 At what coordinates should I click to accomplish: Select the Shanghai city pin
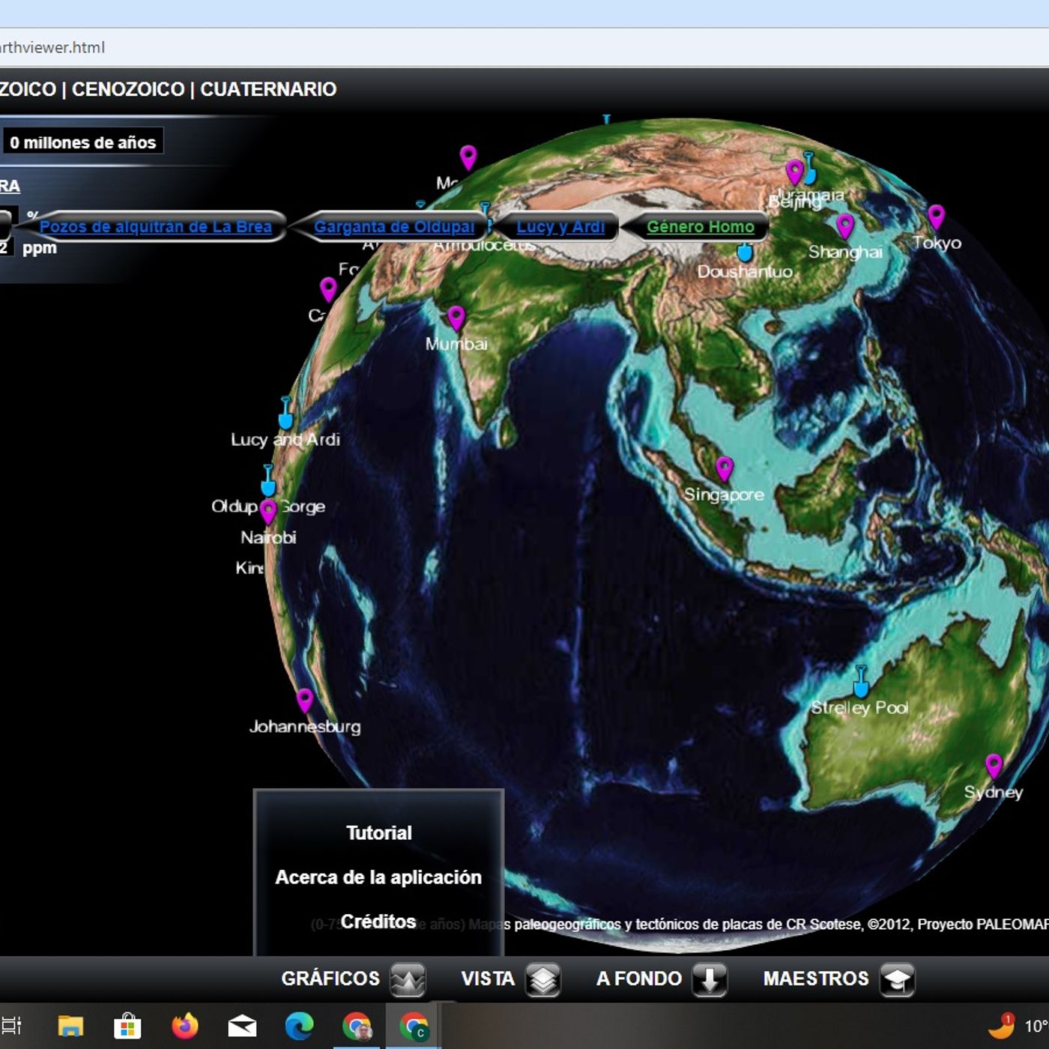point(845,227)
